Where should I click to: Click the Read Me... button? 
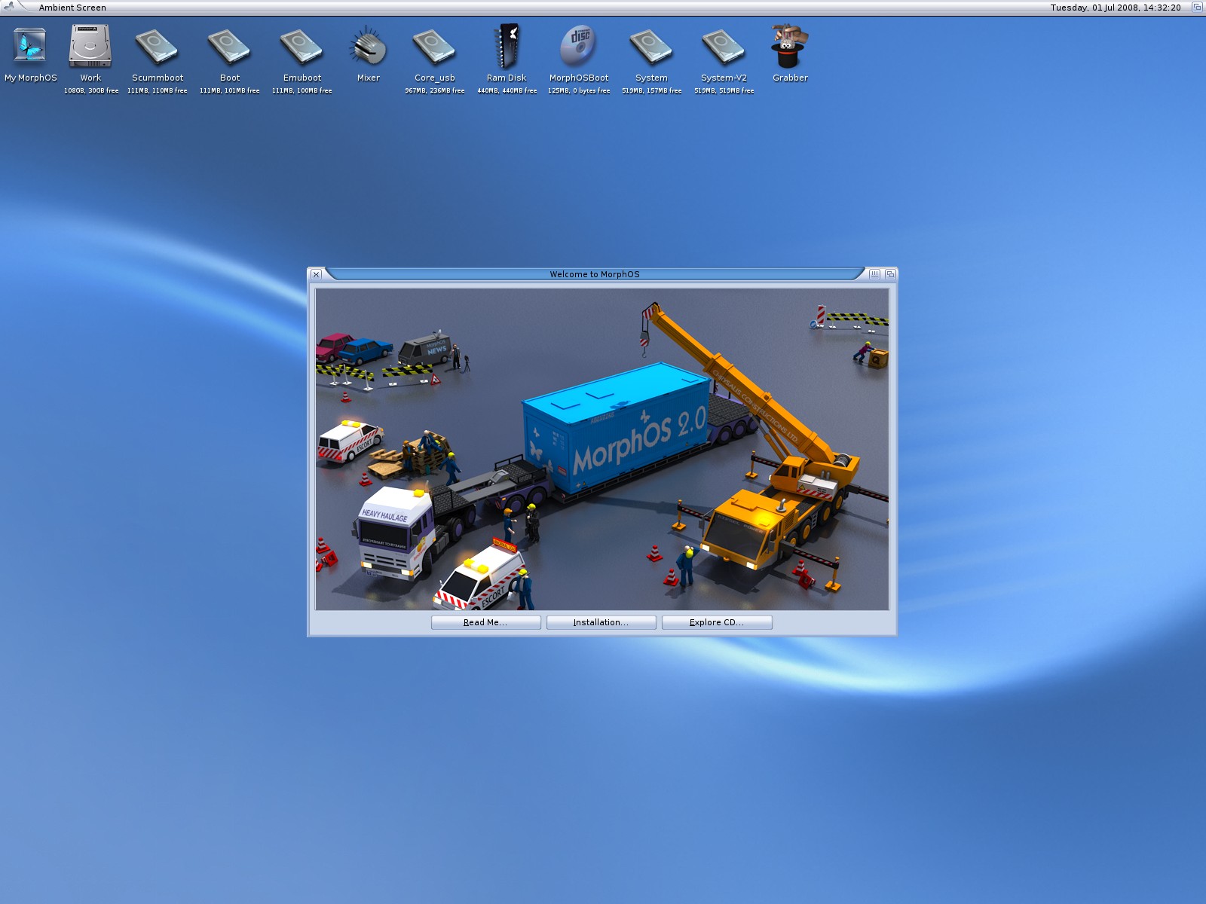point(485,622)
